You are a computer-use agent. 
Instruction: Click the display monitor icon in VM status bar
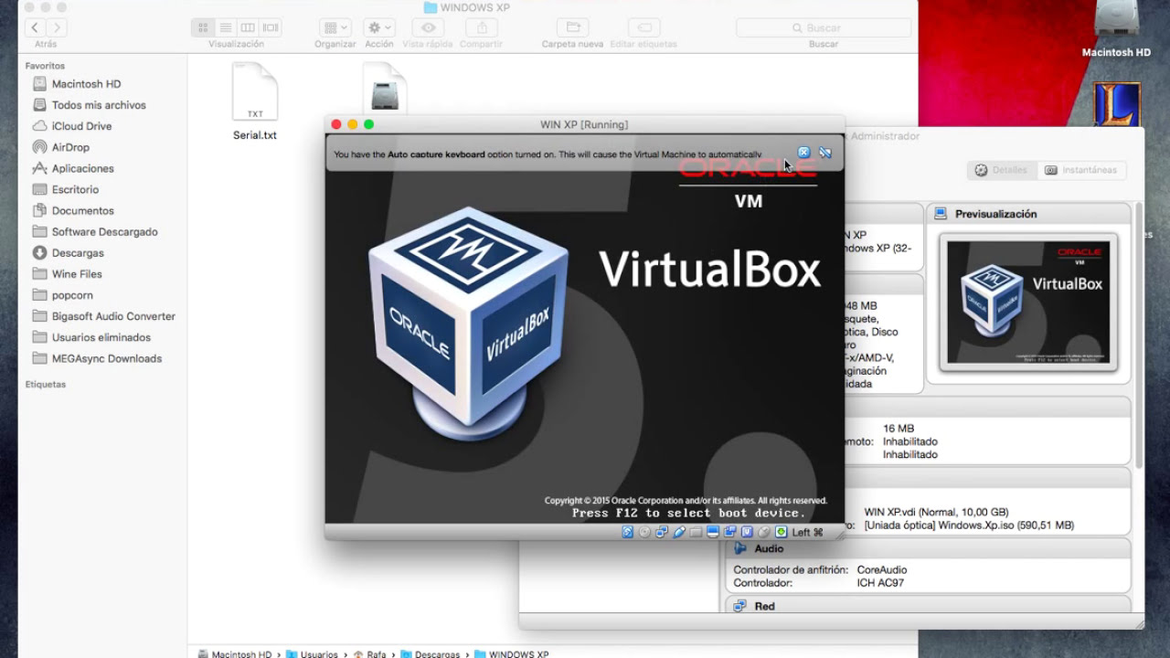click(713, 532)
